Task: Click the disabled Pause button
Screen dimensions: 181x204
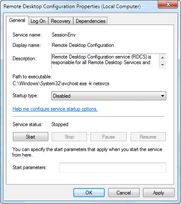Action: pyautogui.click(x=109, y=137)
